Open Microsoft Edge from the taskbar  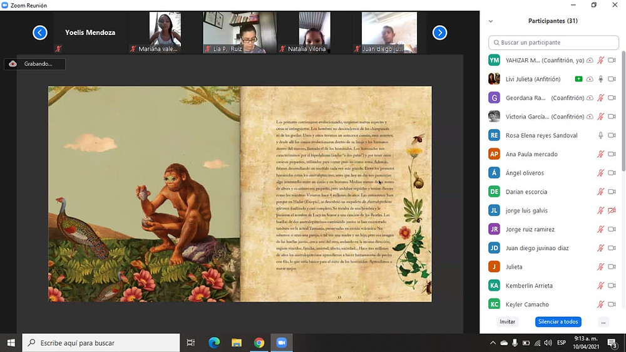click(x=214, y=343)
